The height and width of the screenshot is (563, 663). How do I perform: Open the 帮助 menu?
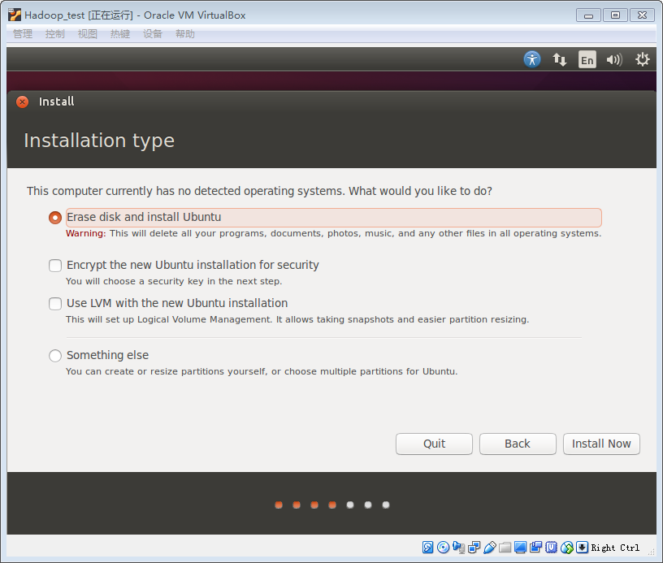(185, 34)
